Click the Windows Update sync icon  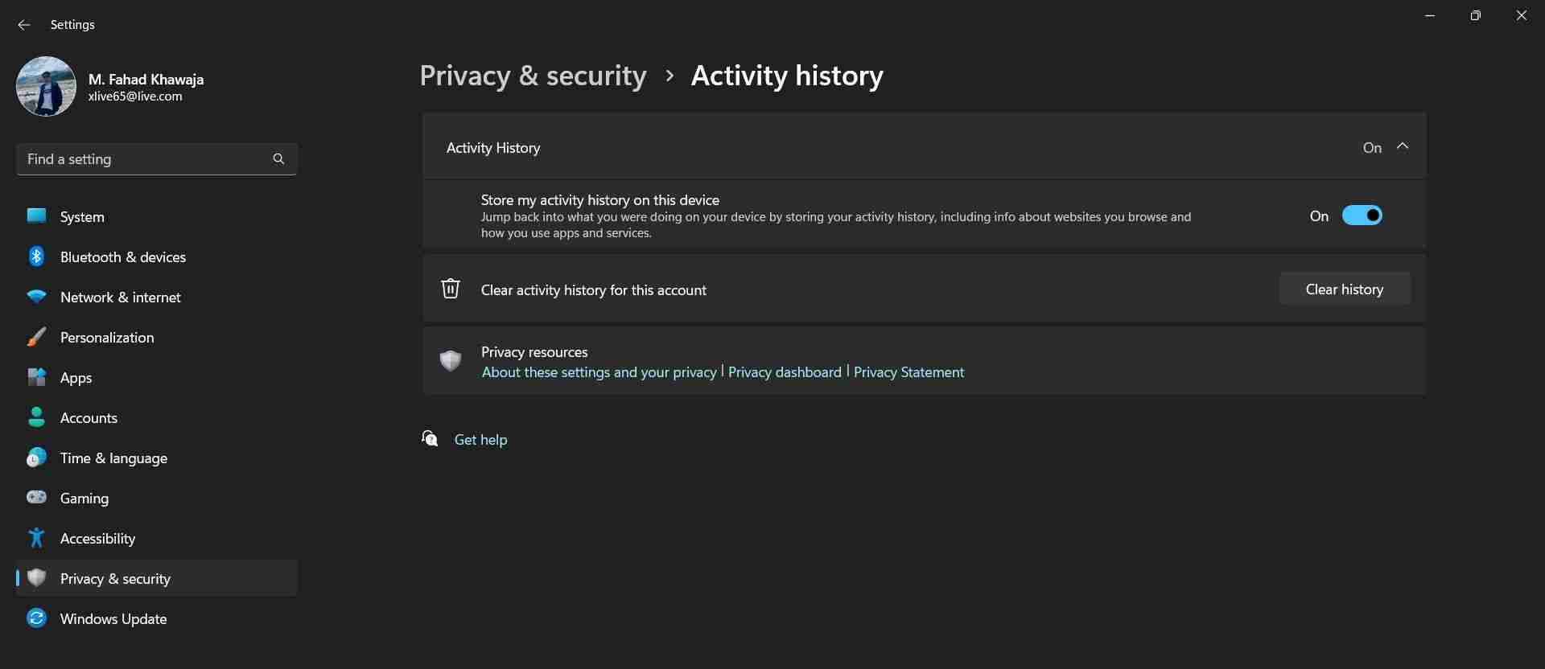36,618
